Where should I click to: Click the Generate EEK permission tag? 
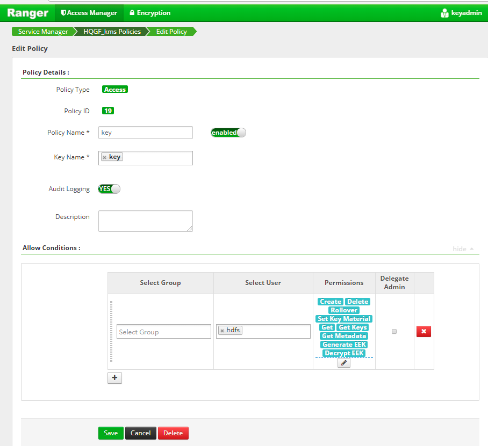(x=344, y=345)
